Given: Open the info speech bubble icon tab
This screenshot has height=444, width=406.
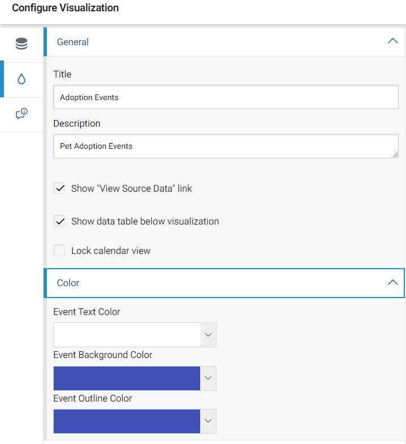Looking at the screenshot, I should (21, 114).
